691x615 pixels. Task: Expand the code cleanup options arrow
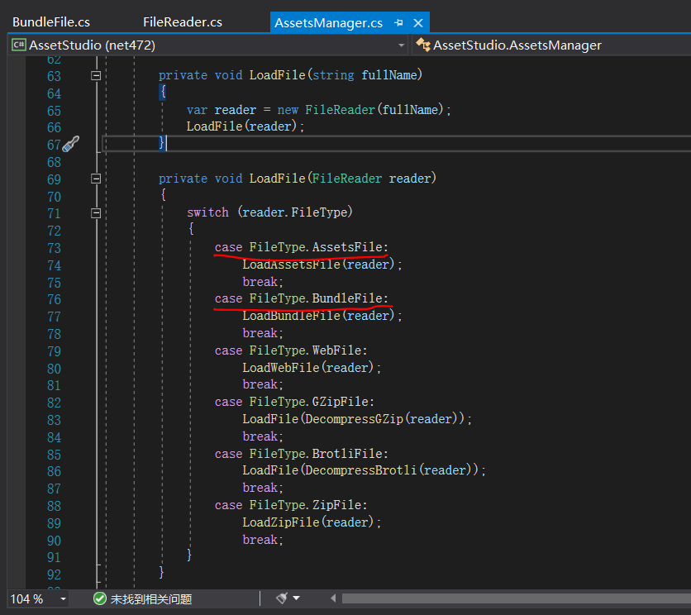[297, 598]
